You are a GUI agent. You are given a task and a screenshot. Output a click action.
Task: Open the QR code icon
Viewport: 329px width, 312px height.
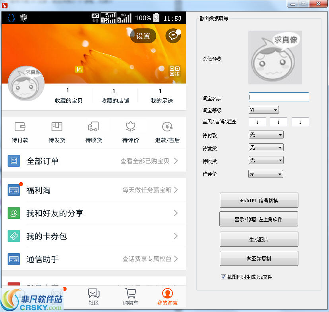pyautogui.click(x=174, y=71)
